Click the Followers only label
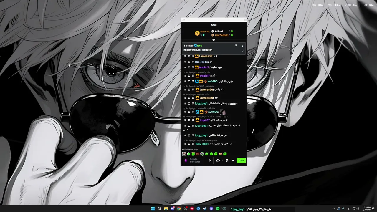377x212 pixels. pos(191,150)
